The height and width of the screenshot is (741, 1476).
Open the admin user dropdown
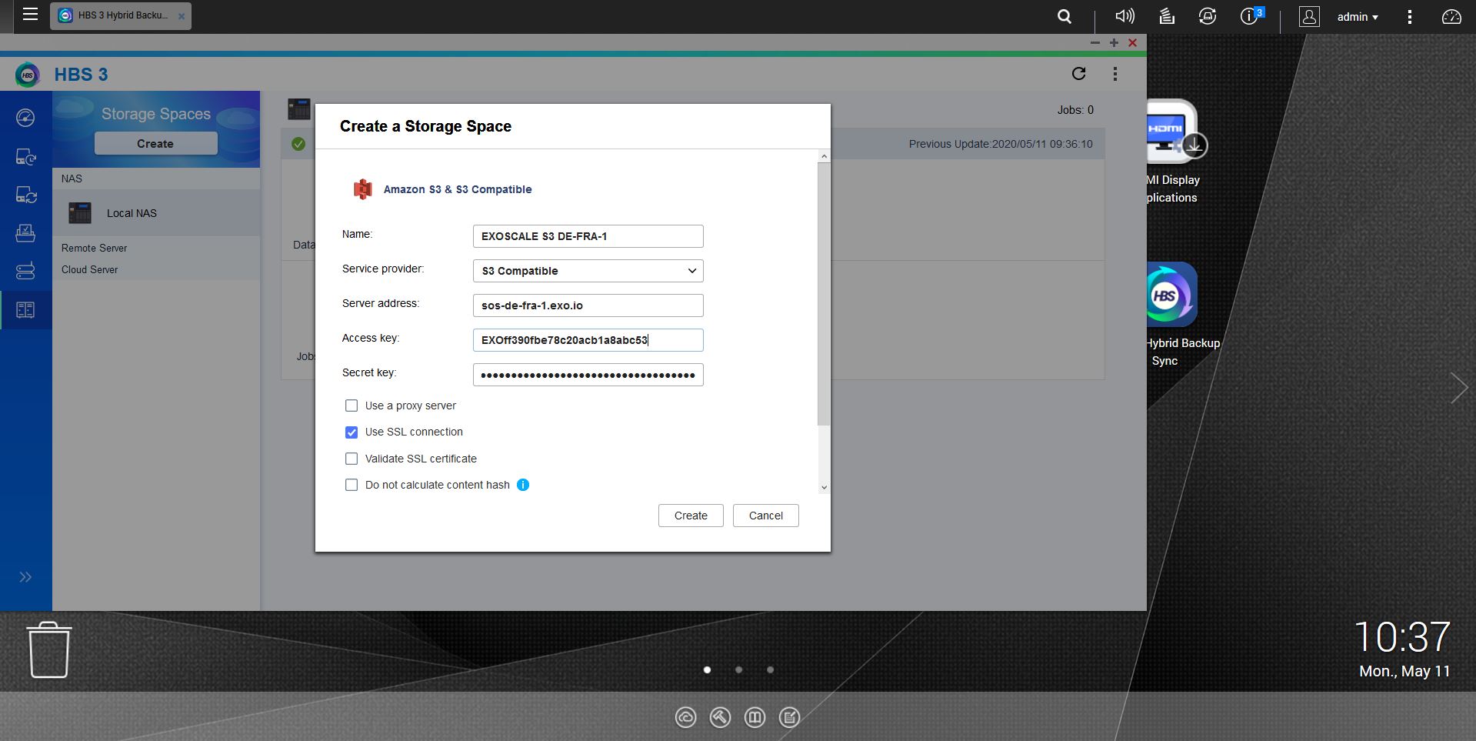[x=1357, y=17]
